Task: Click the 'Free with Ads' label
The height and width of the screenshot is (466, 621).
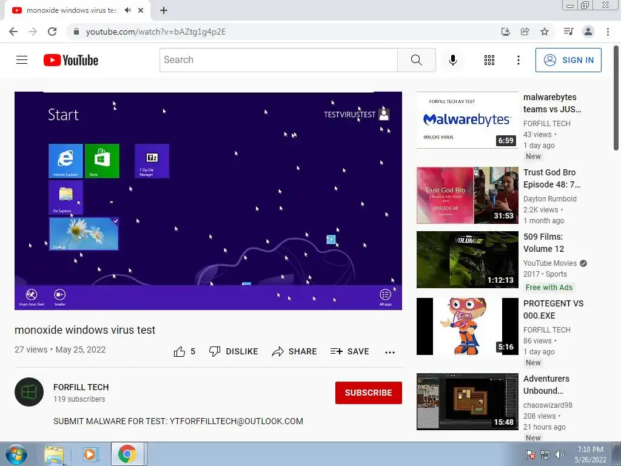Action: pyautogui.click(x=549, y=287)
